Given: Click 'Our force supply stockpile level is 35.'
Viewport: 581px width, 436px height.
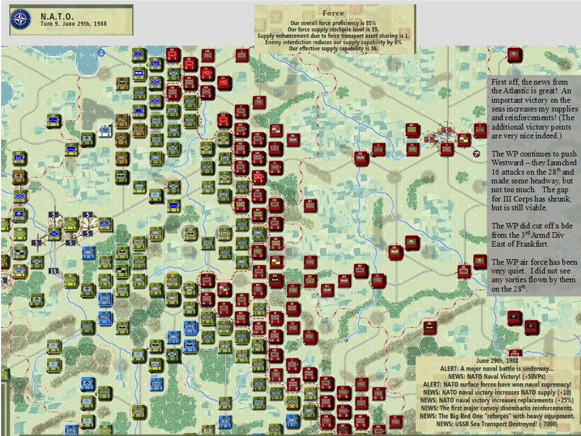Looking at the screenshot, I should pyautogui.click(x=333, y=30).
